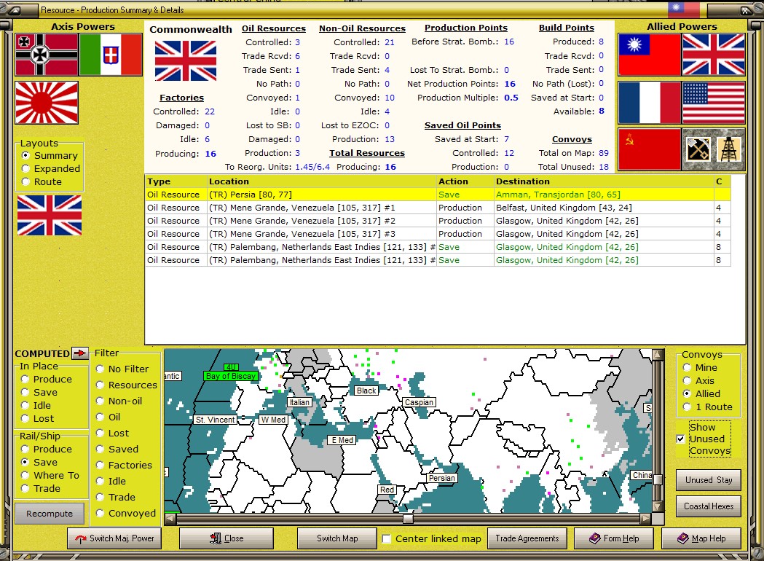This screenshot has width=764, height=561.
Task: Open Trade Agreements
Action: [527, 538]
